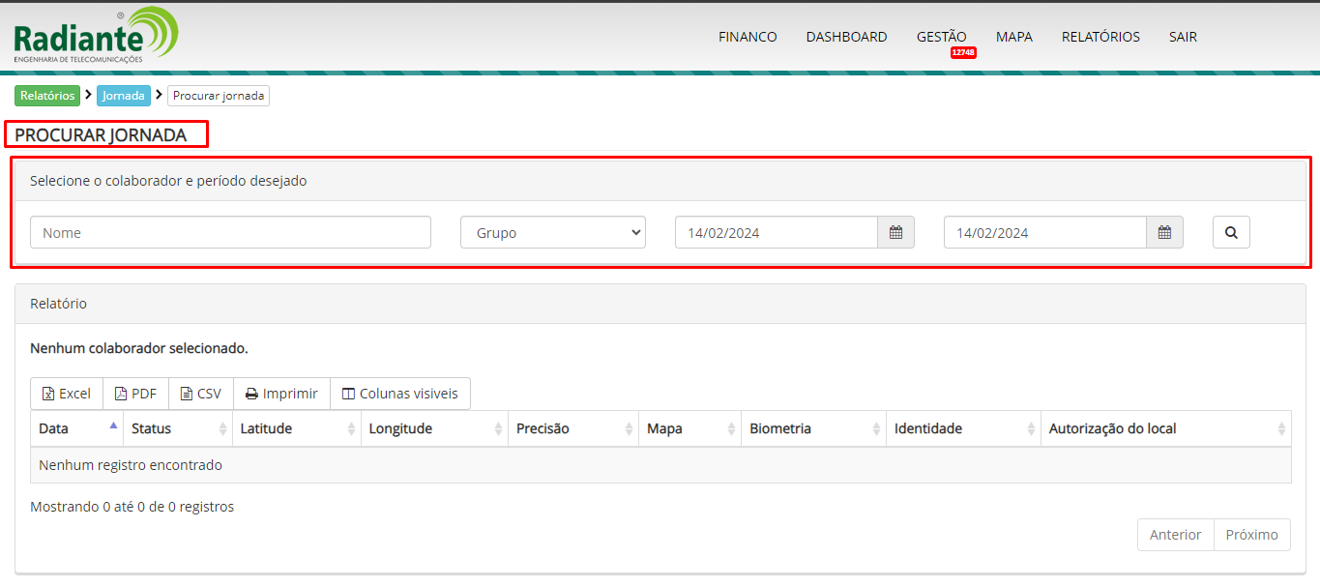The width and height of the screenshot is (1320, 587).
Task: Click the Relatórios breadcrumb
Action: pyautogui.click(x=47, y=96)
